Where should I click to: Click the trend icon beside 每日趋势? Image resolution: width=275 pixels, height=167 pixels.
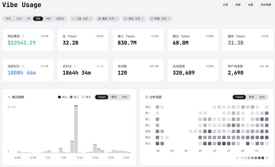coord(9,97)
